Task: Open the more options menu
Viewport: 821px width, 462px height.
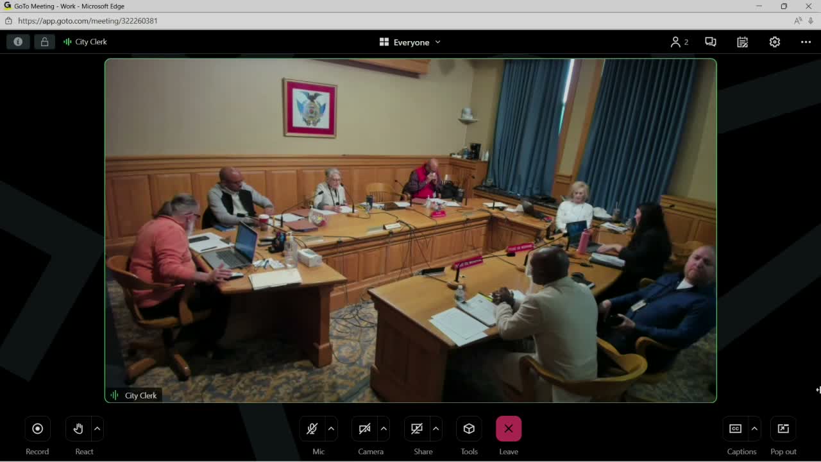Action: point(806,42)
